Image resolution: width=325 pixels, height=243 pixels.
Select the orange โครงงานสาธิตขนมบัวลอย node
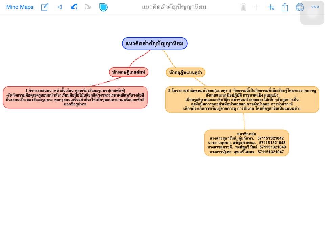[x=242, y=100]
